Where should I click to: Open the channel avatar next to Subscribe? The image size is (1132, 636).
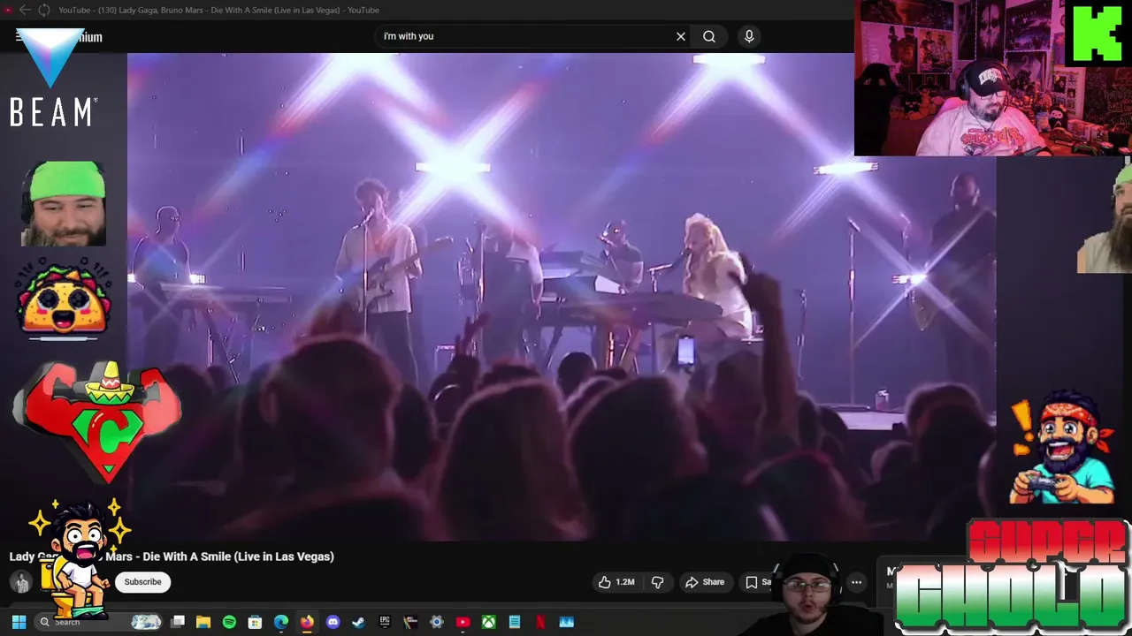coord(22,582)
